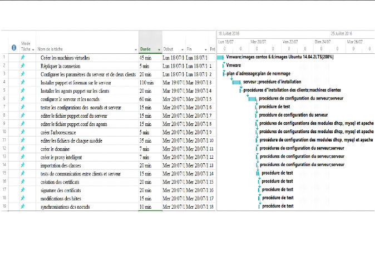Viewport: 375px width, 267px height.
Task: Open the Mode Tâche column filter dropdown
Action: click(x=33, y=49)
